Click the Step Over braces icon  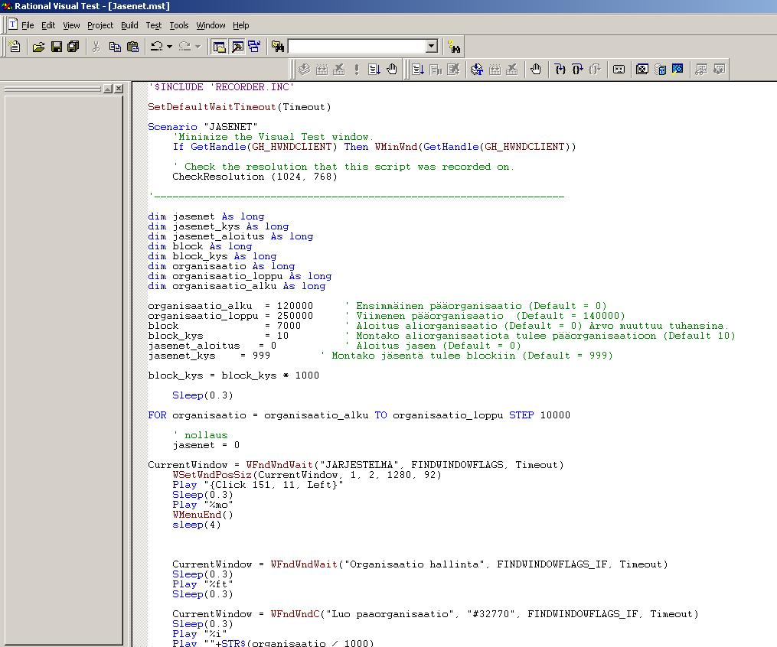[577, 70]
